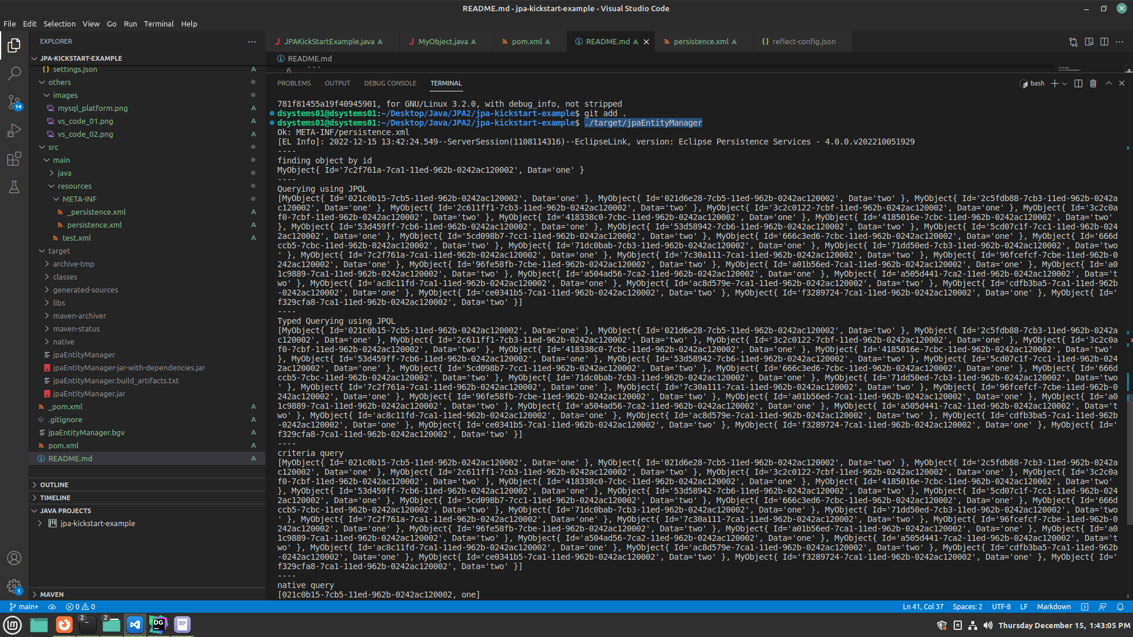This screenshot has height=637, width=1133.
Task: Toggle the editor split layout
Action: (1104, 42)
